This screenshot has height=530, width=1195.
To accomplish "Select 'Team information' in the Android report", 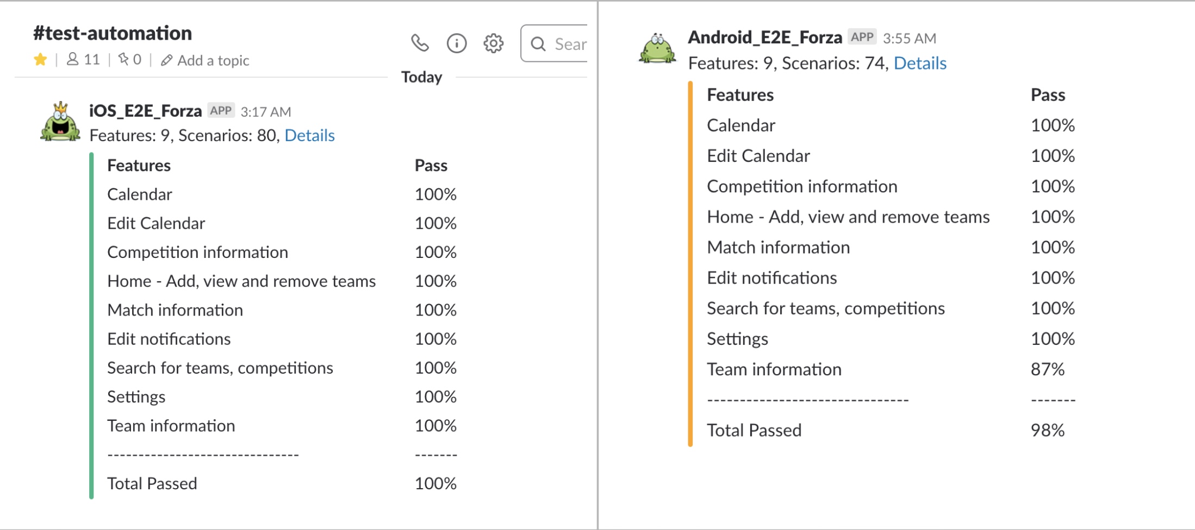I will coord(774,369).
